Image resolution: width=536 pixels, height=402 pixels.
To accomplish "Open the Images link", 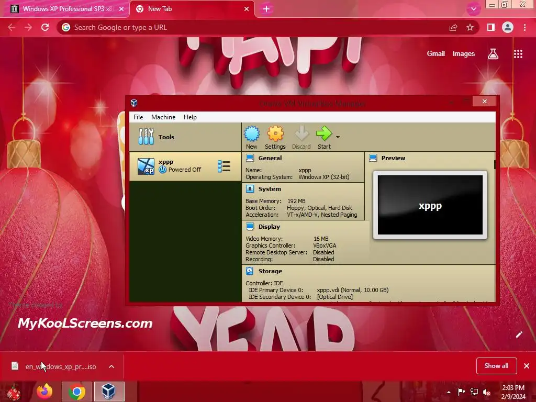I will coord(464,53).
